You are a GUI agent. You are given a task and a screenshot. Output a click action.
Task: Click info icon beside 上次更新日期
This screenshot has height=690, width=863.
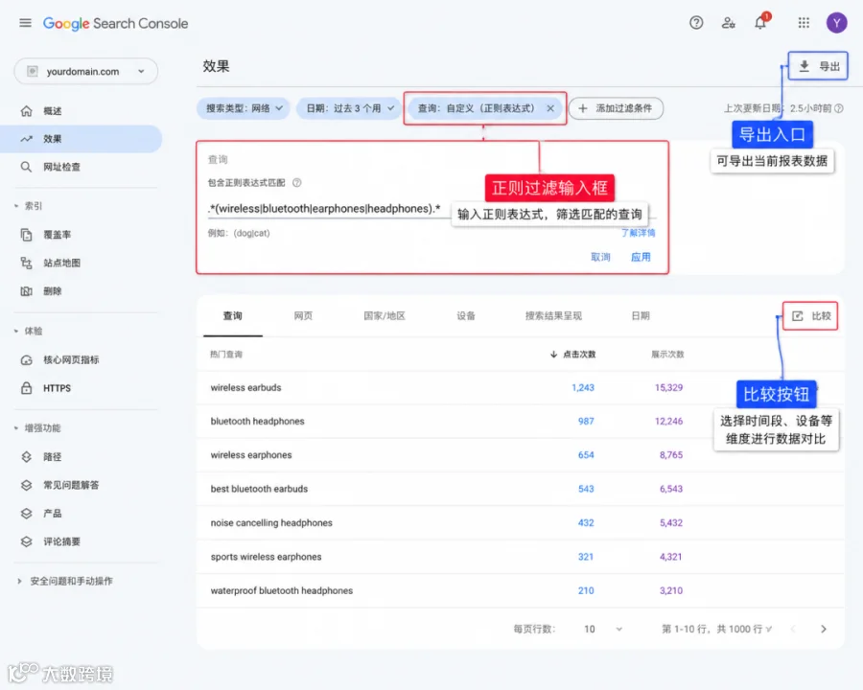tap(839, 108)
